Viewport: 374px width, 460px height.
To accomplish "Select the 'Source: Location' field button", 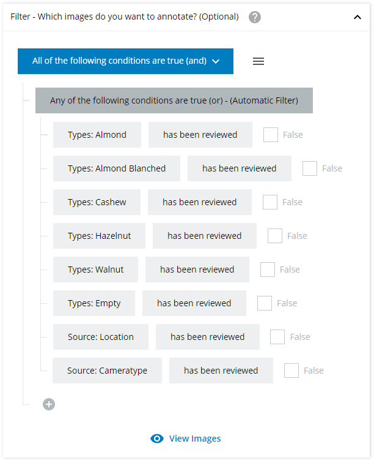I will pyautogui.click(x=100, y=337).
